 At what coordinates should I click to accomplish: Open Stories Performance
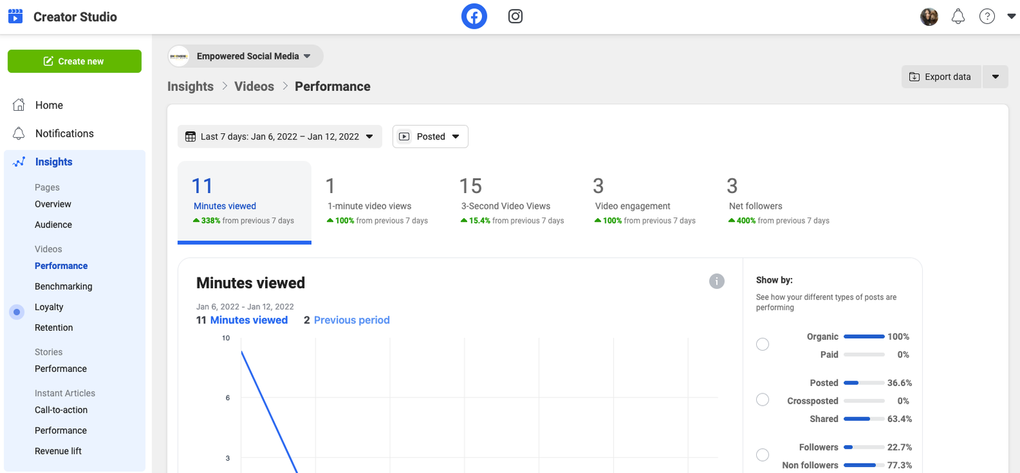[x=61, y=369]
